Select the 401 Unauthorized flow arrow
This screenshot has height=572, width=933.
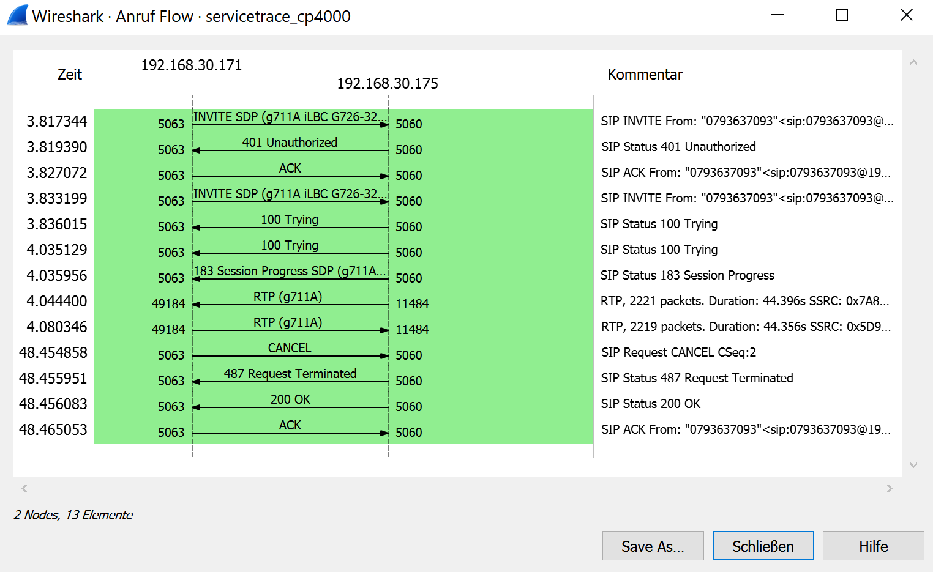tap(290, 147)
